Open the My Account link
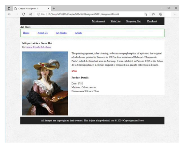The width and height of the screenshot is (192, 148). [98, 21]
